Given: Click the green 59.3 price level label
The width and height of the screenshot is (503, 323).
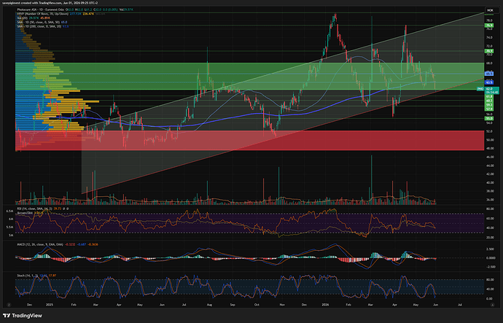Looking at the screenshot, I should (x=489, y=105).
